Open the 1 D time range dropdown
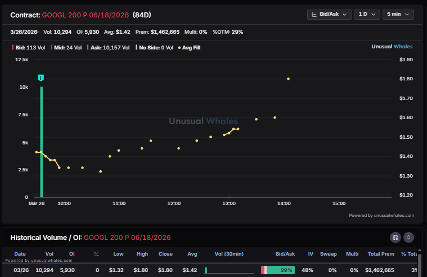The height and width of the screenshot is (277, 427). (366, 15)
